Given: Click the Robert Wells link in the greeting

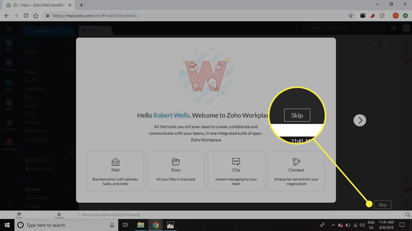Looking at the screenshot, I should (171, 115).
